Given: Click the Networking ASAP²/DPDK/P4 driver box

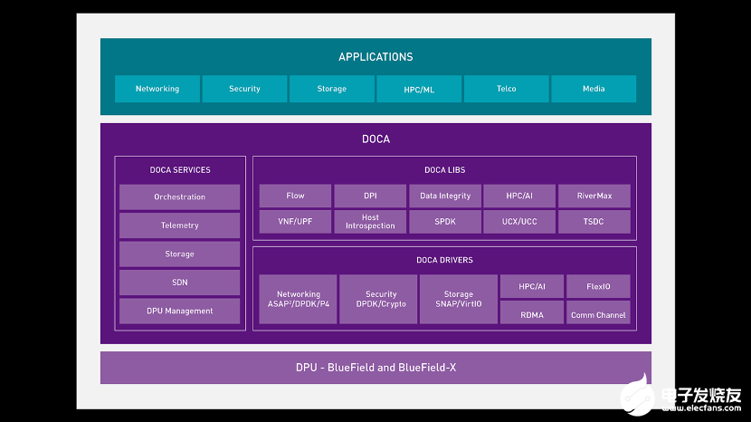Looking at the screenshot, I should click(x=298, y=300).
